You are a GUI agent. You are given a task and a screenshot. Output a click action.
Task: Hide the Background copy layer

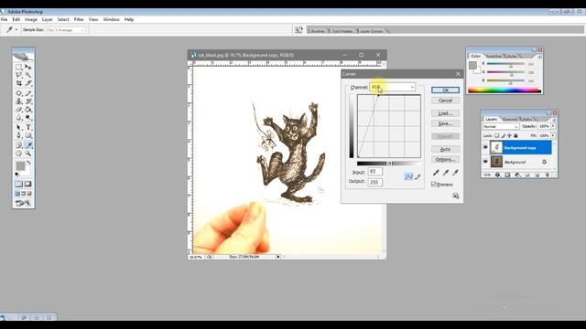click(485, 147)
